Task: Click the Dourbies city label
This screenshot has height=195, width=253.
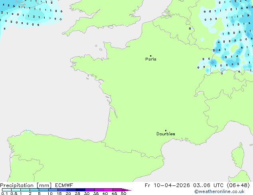Action: point(166,134)
